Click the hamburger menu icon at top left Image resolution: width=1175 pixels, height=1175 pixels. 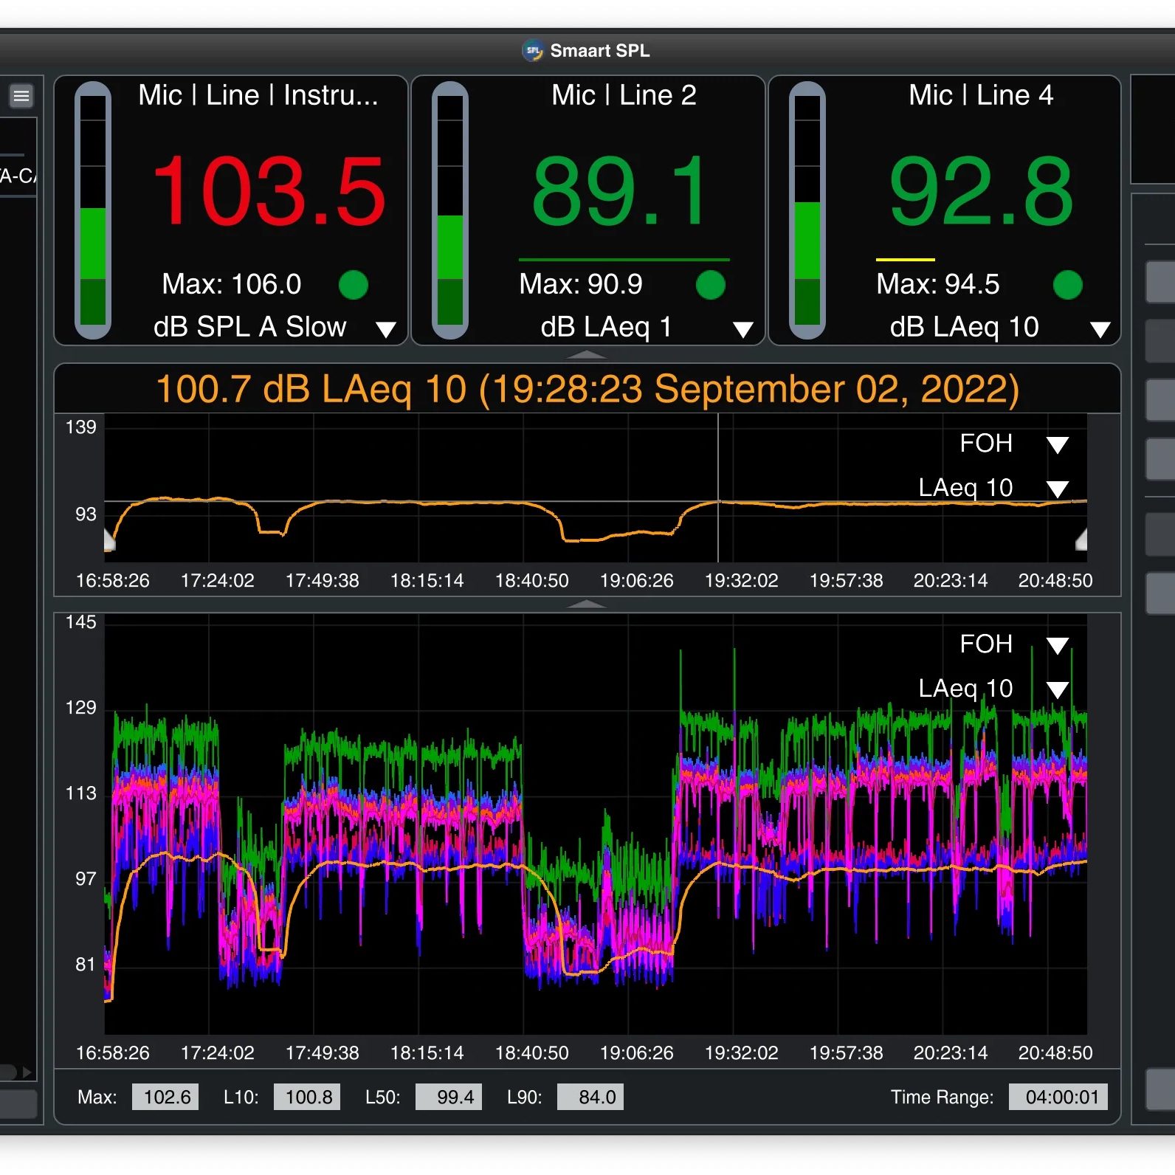click(x=21, y=96)
